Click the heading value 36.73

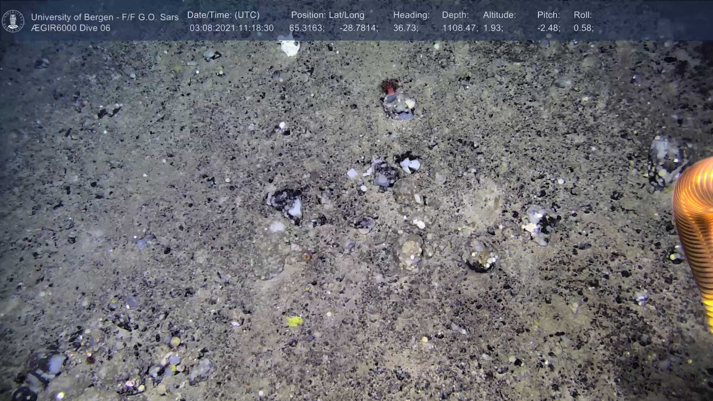pyautogui.click(x=406, y=28)
